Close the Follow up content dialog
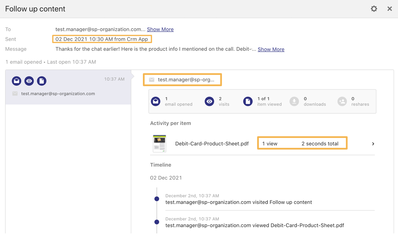The height and width of the screenshot is (245, 398). [390, 9]
